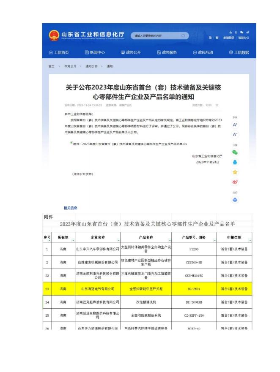Image resolution: width=280 pixels, height=372 pixels.
Task: Click cell 全自动细胞制备系统
Action: point(146,315)
